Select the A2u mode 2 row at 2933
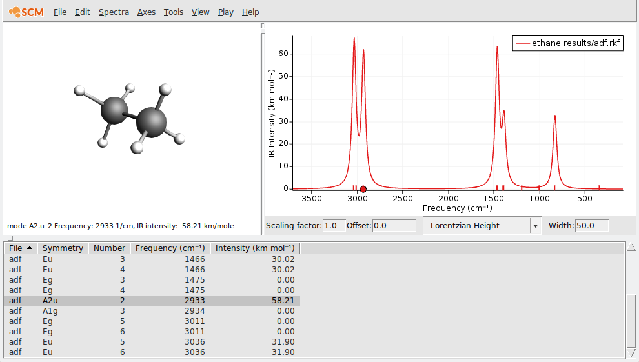 click(x=152, y=301)
